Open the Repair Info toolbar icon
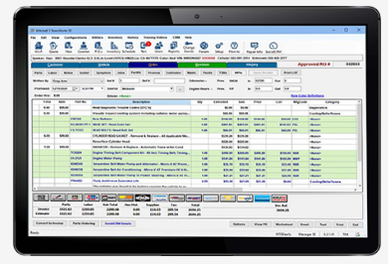 pyautogui.click(x=254, y=47)
